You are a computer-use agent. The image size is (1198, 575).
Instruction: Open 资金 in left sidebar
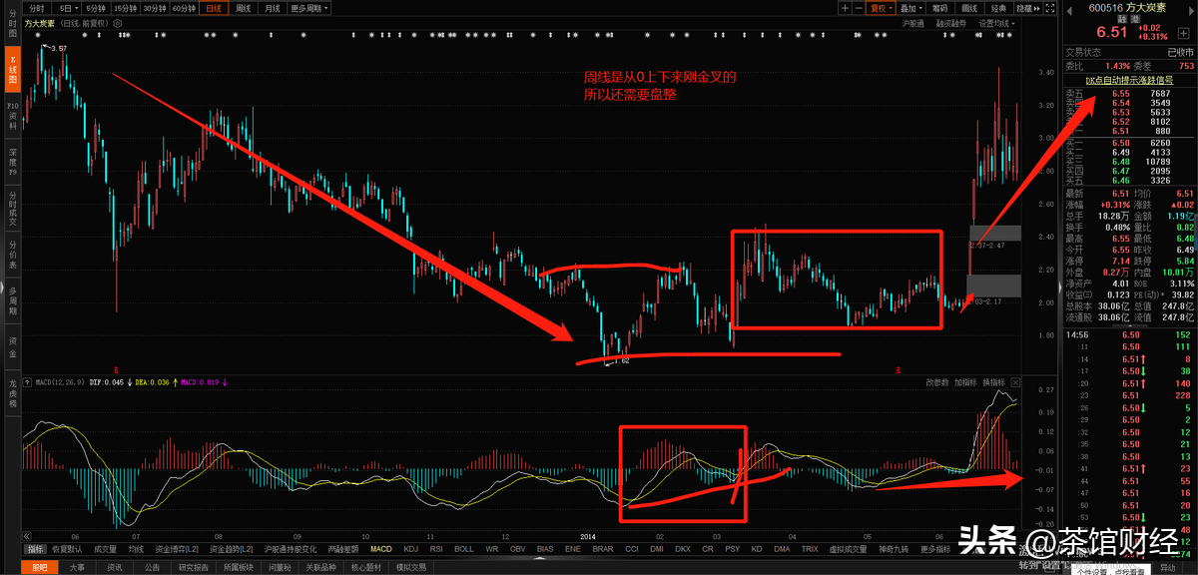coord(13,349)
